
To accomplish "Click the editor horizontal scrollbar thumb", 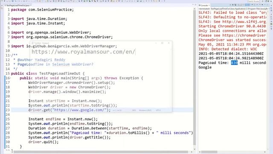I will [101, 152].
